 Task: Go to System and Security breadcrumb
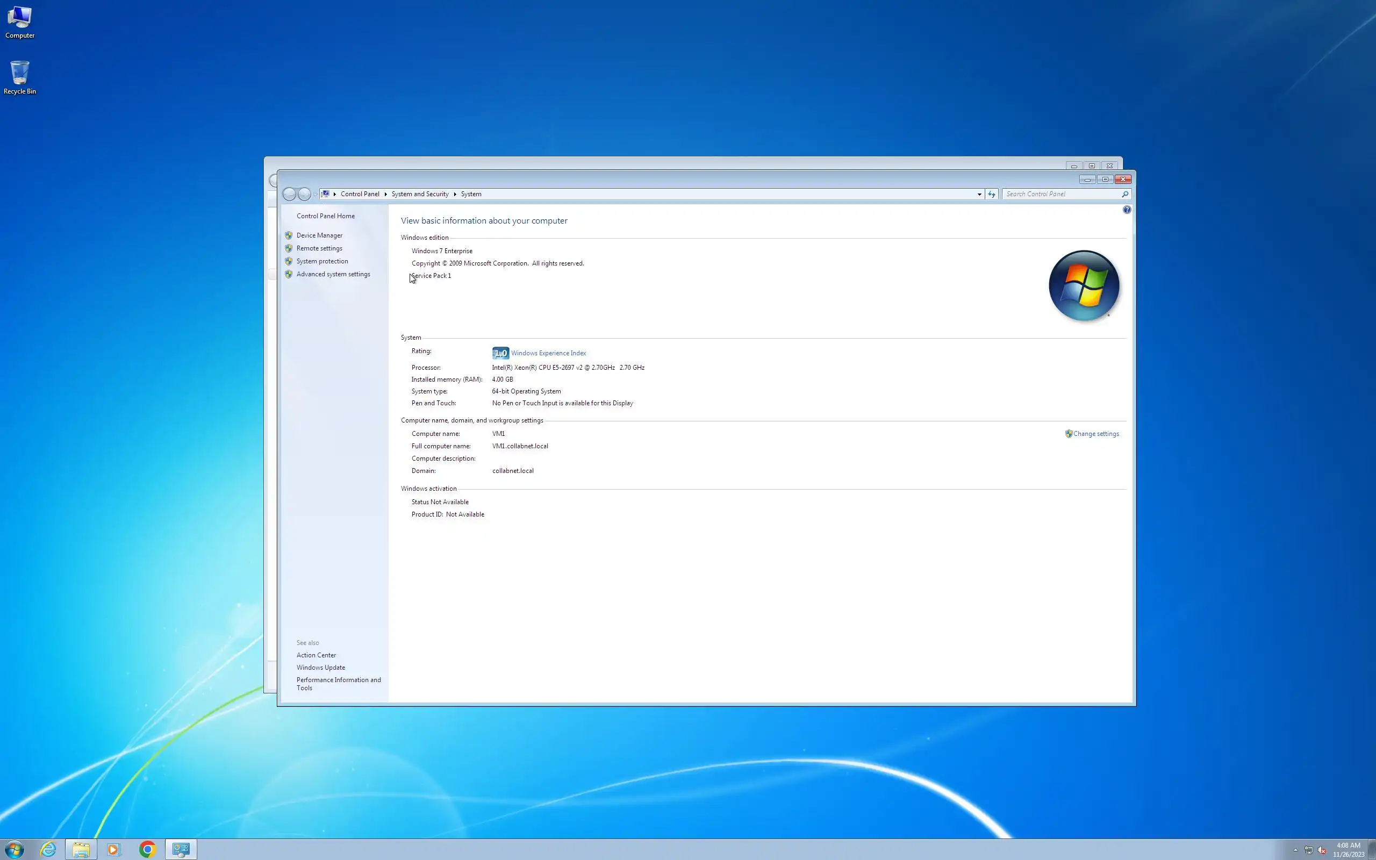[420, 195]
